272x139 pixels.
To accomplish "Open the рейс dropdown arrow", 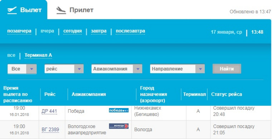I will coord(79,69).
